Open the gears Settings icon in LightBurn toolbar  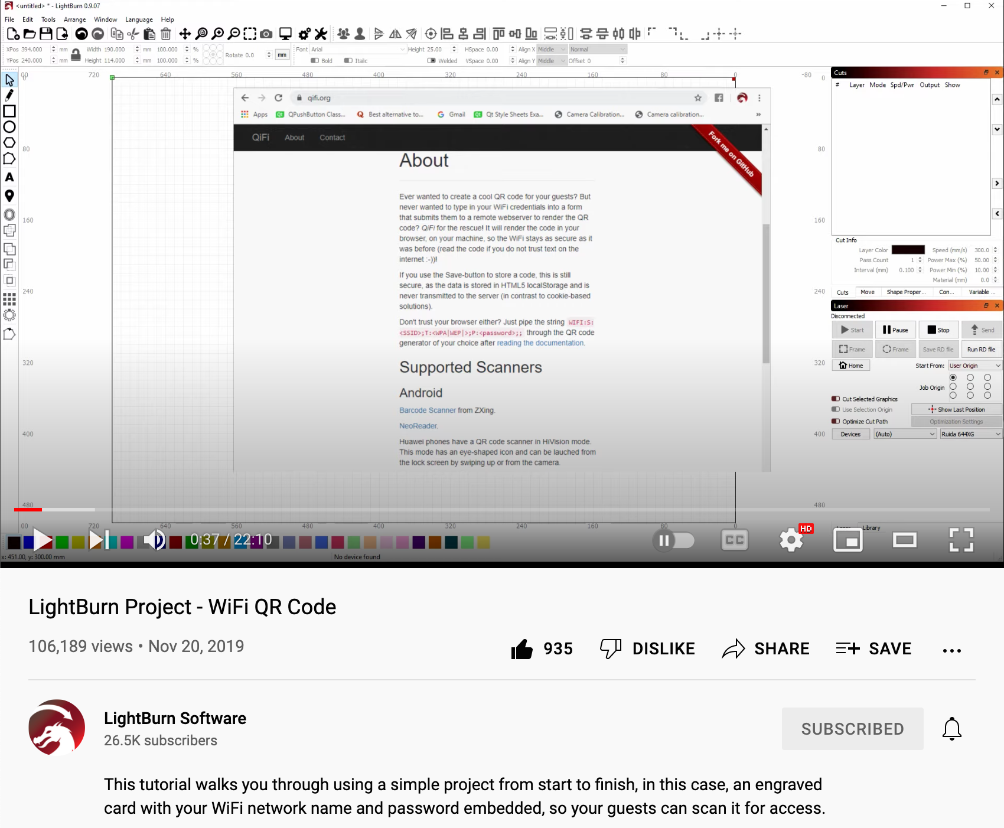pyautogui.click(x=305, y=34)
